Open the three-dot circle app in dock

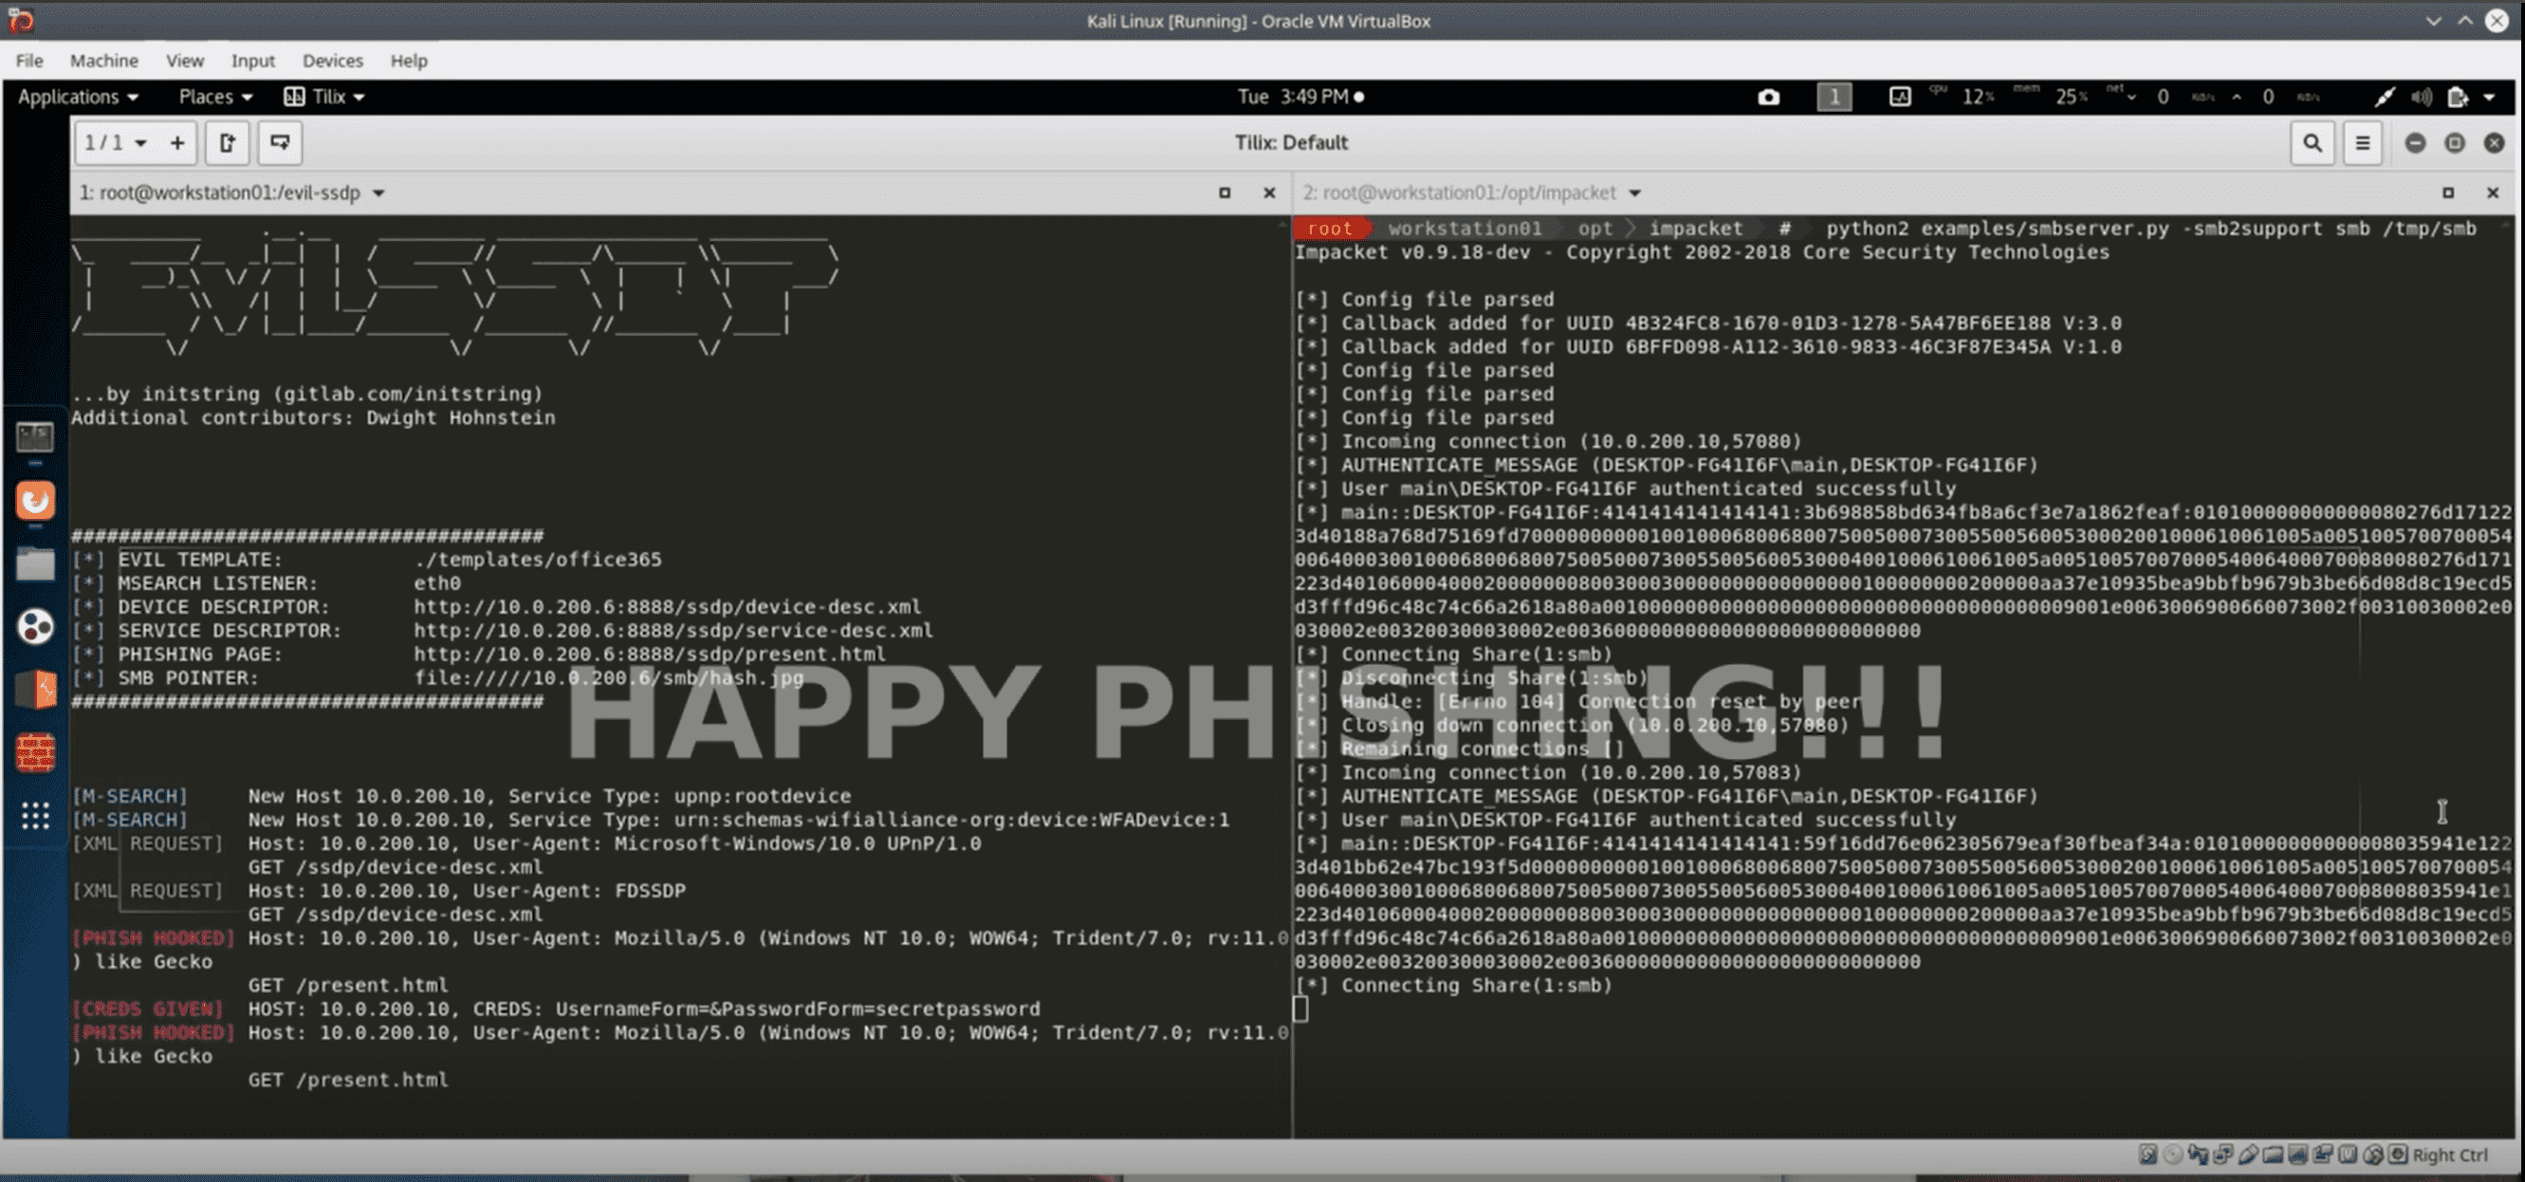pos(35,627)
